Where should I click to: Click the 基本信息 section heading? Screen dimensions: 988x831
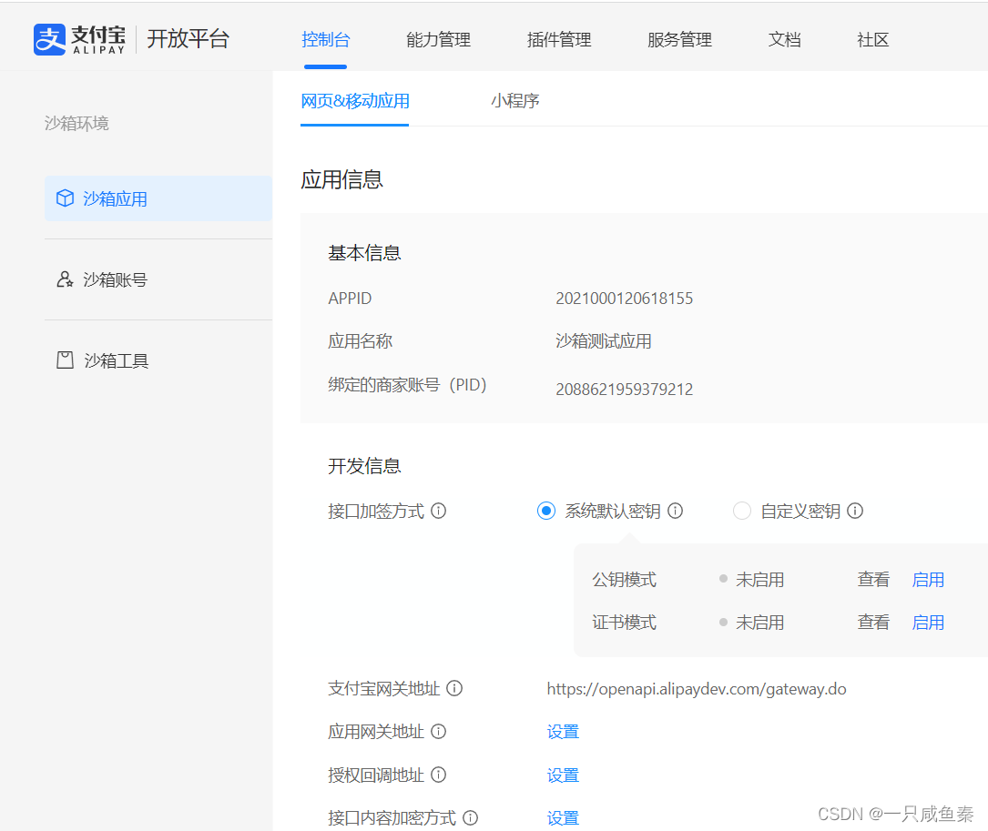[364, 253]
